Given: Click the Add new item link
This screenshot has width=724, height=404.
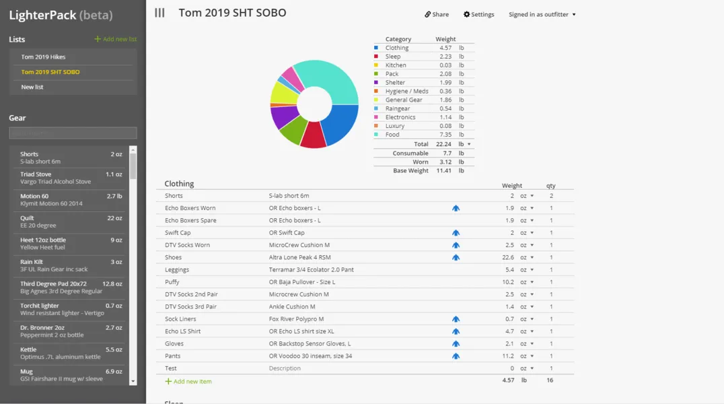Looking at the screenshot, I should (192, 381).
